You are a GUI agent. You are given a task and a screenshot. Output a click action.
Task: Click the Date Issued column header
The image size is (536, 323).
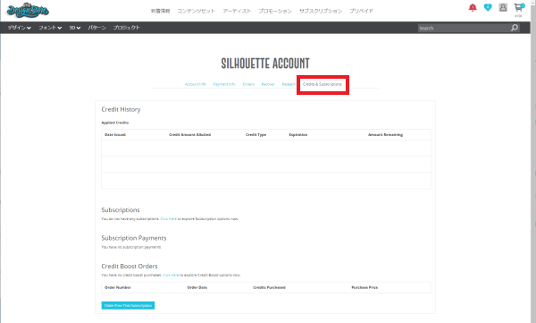point(115,135)
